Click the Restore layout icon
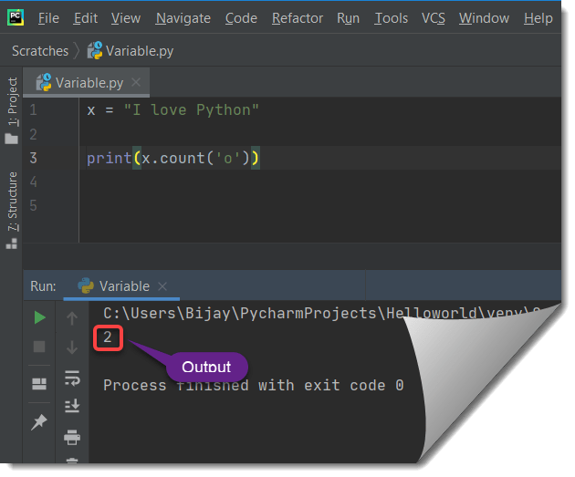 coord(39,384)
